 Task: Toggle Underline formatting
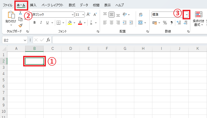47,23
